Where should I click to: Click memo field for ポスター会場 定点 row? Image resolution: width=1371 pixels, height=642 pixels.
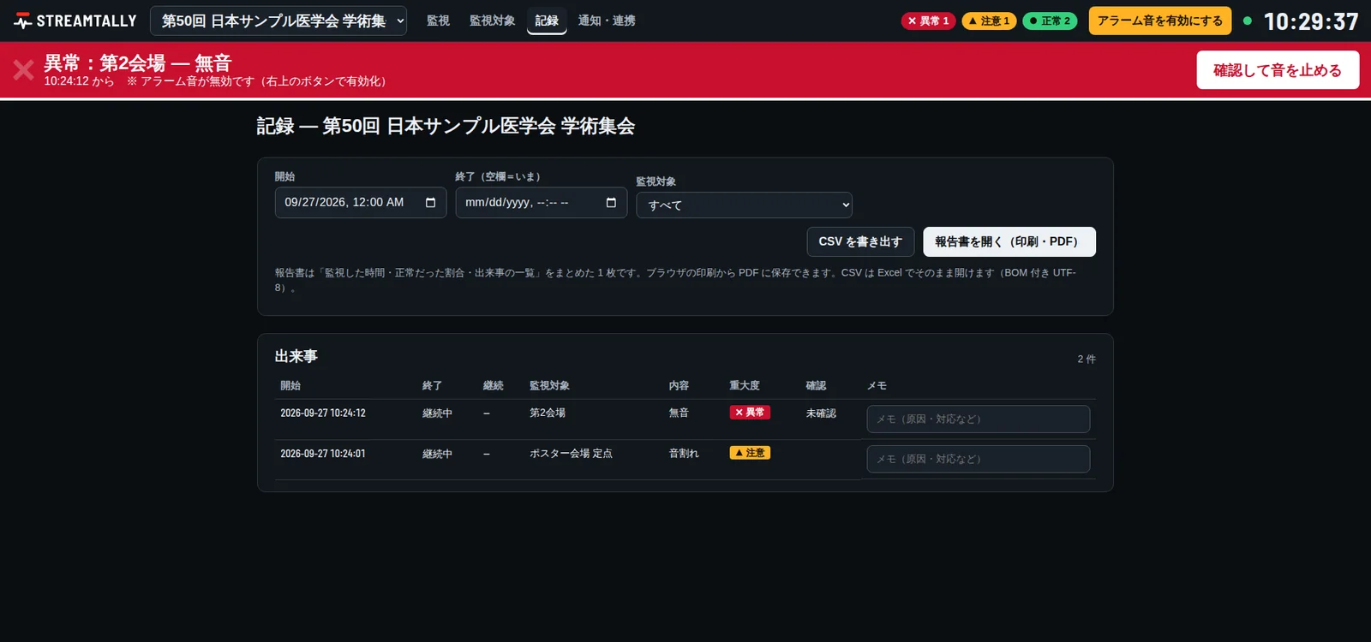pyautogui.click(x=979, y=459)
